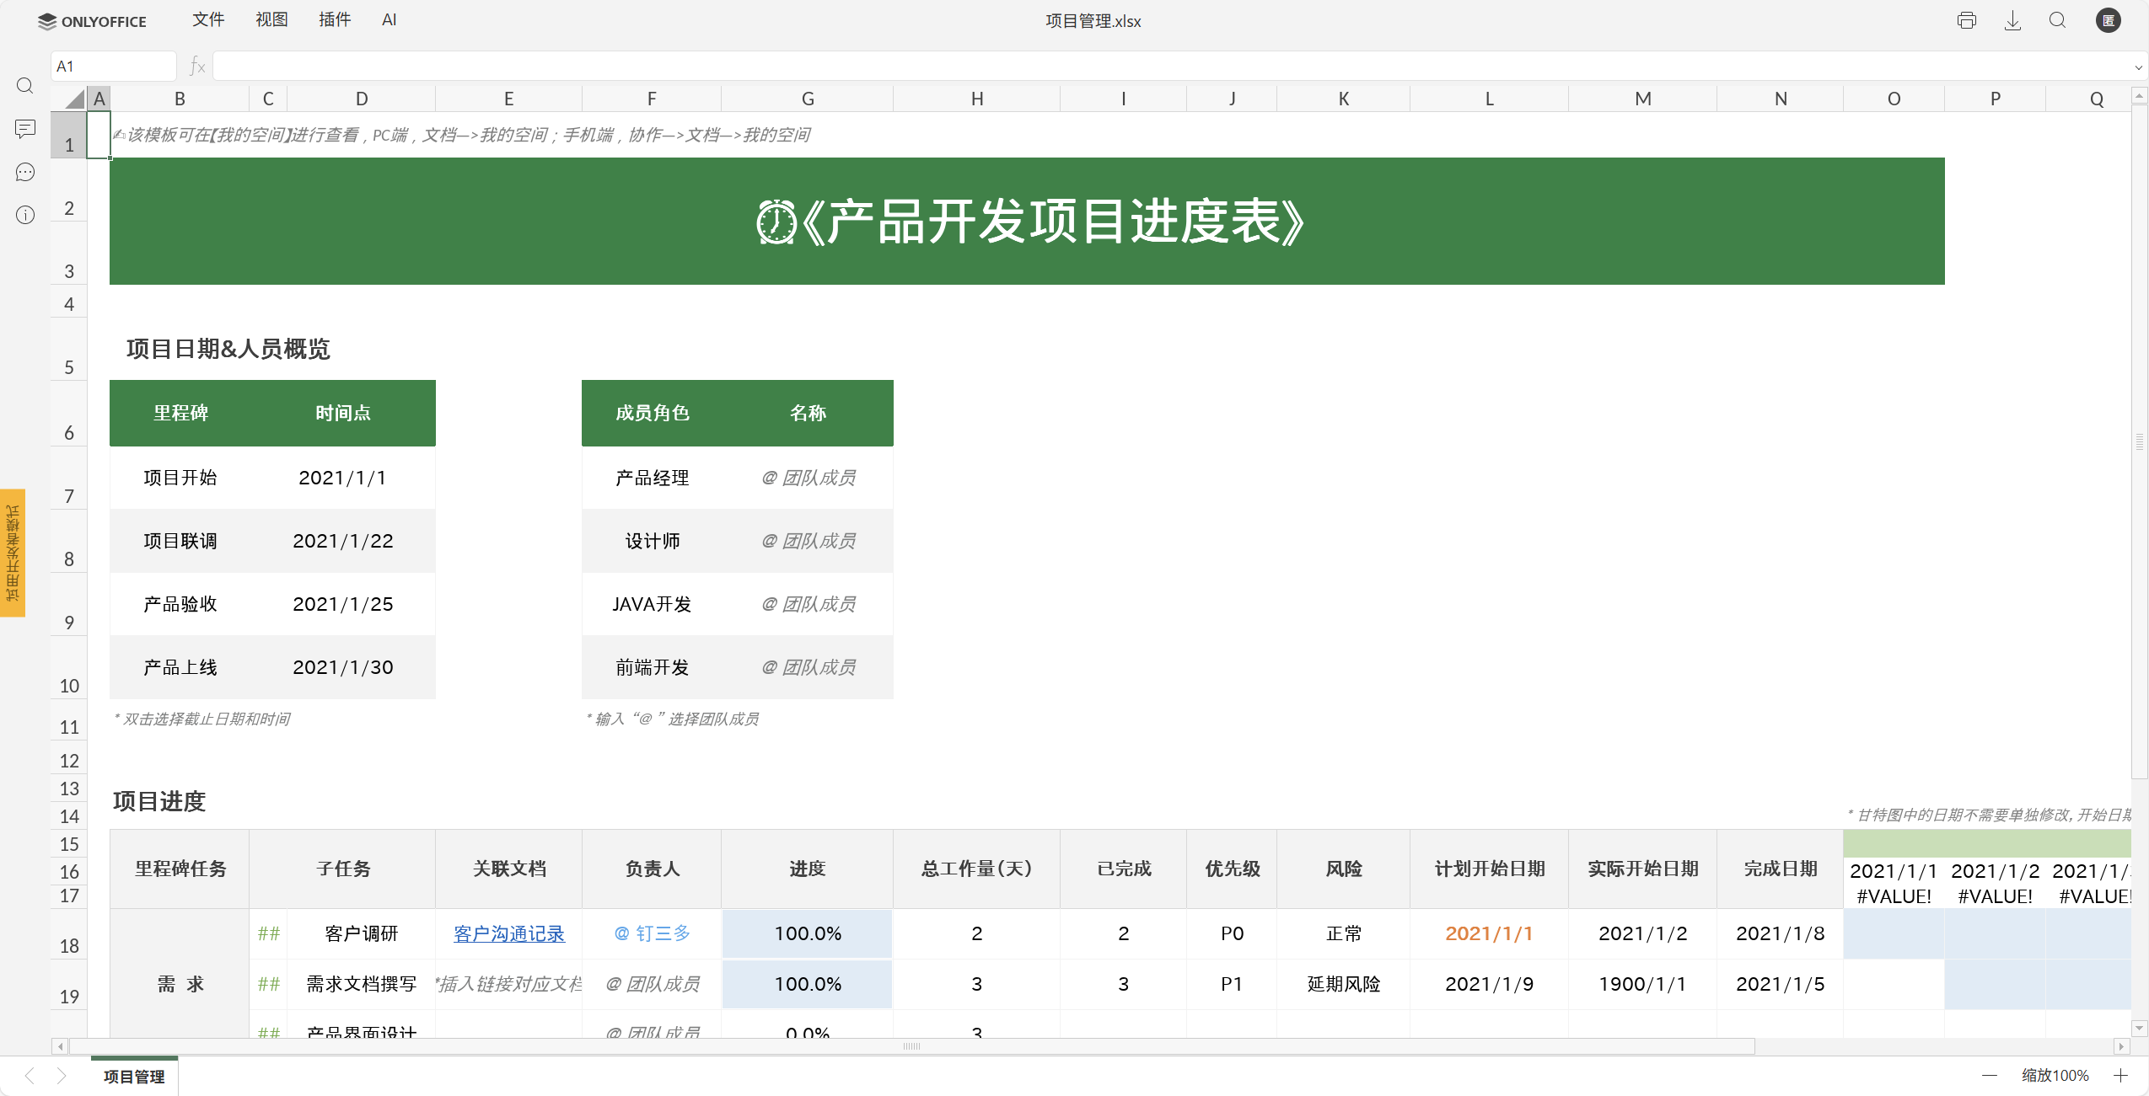Screen dimensions: 2149x1096
Task: Click the next sheet navigation arrow
Action: (x=61, y=1076)
